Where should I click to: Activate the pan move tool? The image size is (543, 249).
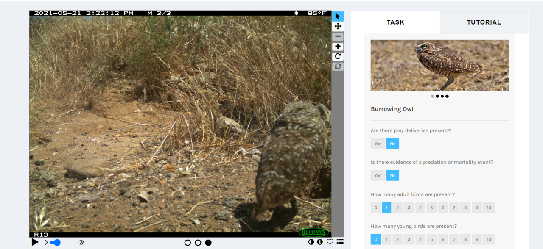click(x=338, y=26)
